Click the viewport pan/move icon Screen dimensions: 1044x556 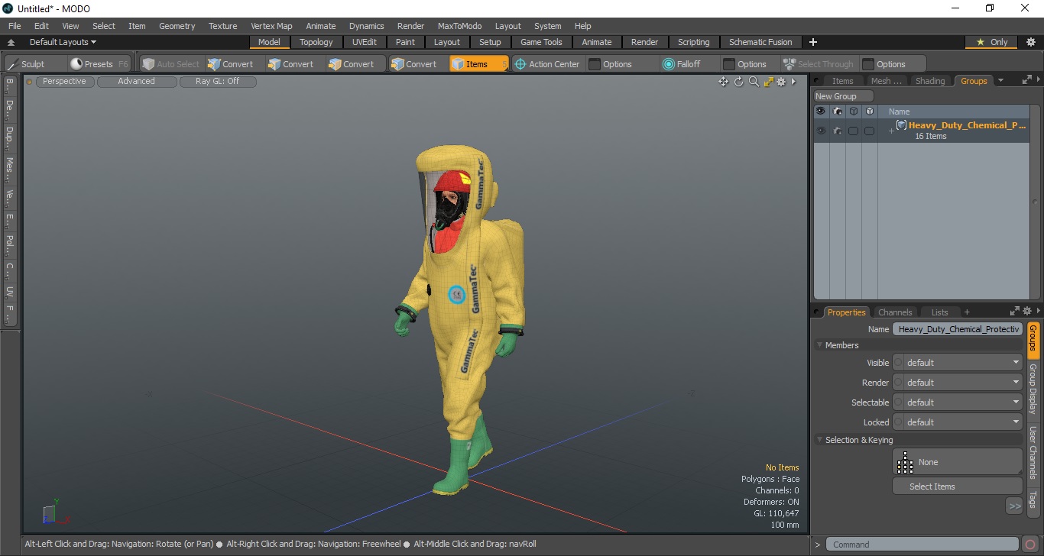(723, 82)
